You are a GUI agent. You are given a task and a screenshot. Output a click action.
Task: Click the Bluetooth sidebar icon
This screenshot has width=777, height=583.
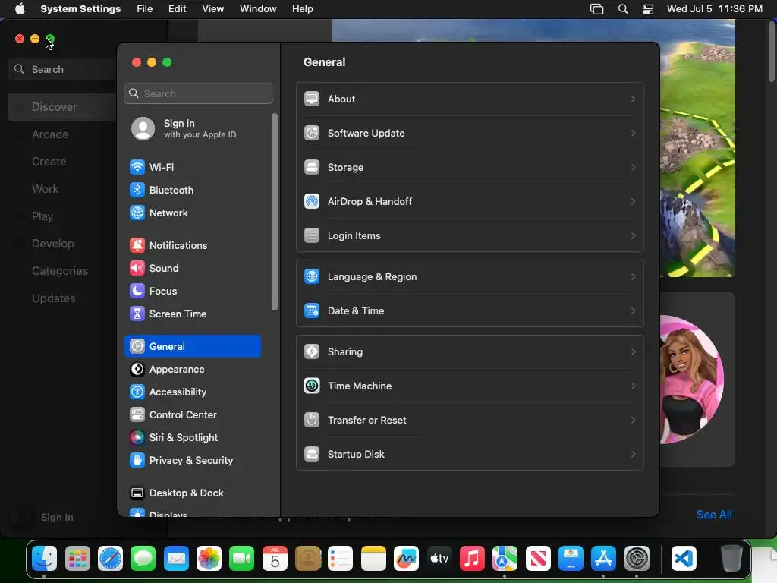(x=137, y=190)
